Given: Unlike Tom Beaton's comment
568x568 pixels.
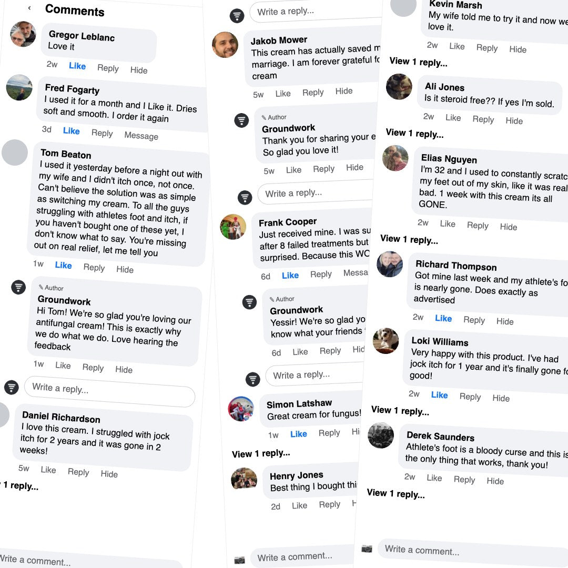Looking at the screenshot, I should (64, 266).
